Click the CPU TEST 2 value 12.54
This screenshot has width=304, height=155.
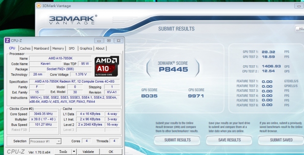coord(269,71)
